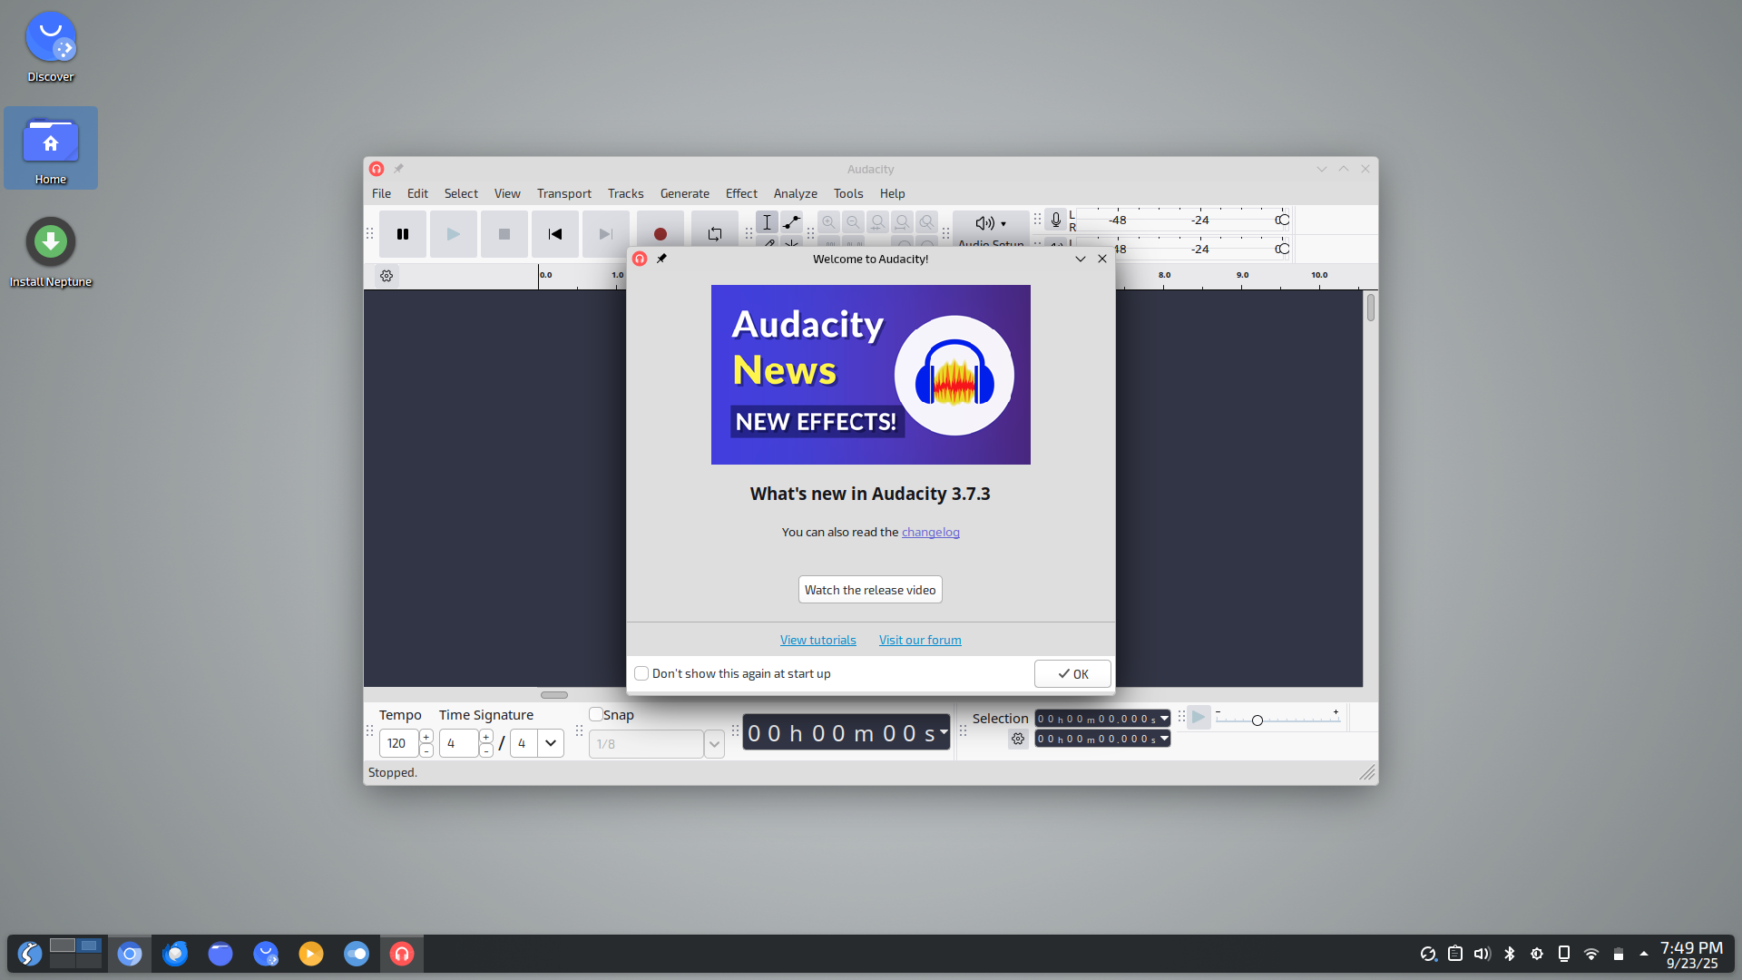Open the Audio Setup dropdown

point(991,223)
